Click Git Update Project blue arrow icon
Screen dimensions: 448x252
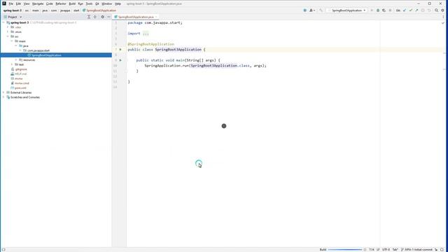pos(405,10)
